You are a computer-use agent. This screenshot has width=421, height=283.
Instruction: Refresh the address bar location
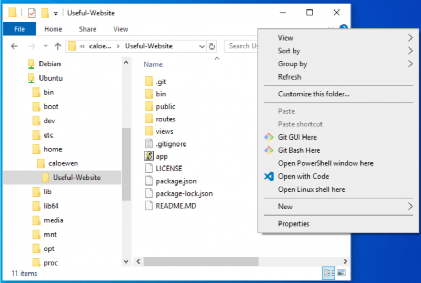point(212,46)
